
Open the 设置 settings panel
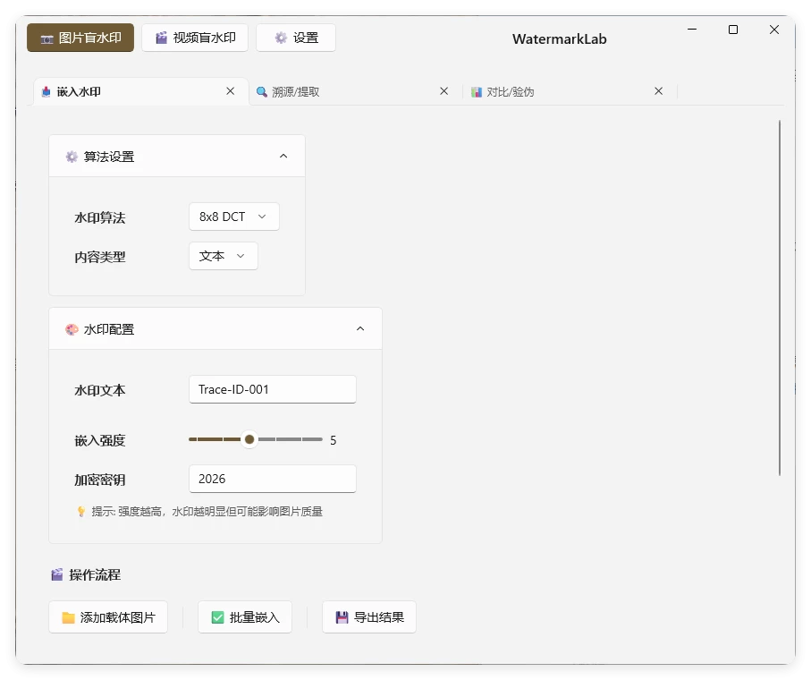(x=296, y=38)
